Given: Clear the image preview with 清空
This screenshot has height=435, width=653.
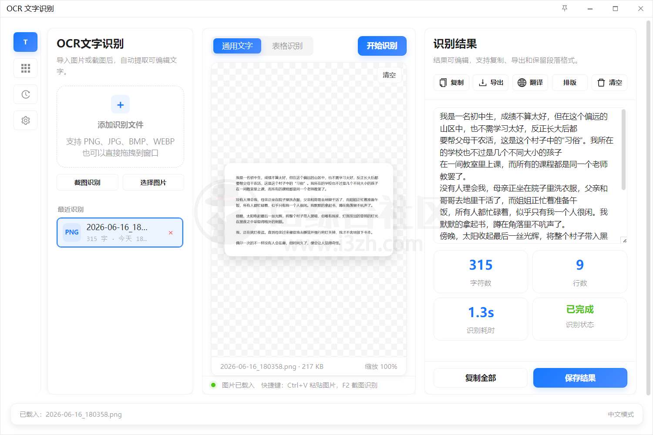Looking at the screenshot, I should 389,75.
